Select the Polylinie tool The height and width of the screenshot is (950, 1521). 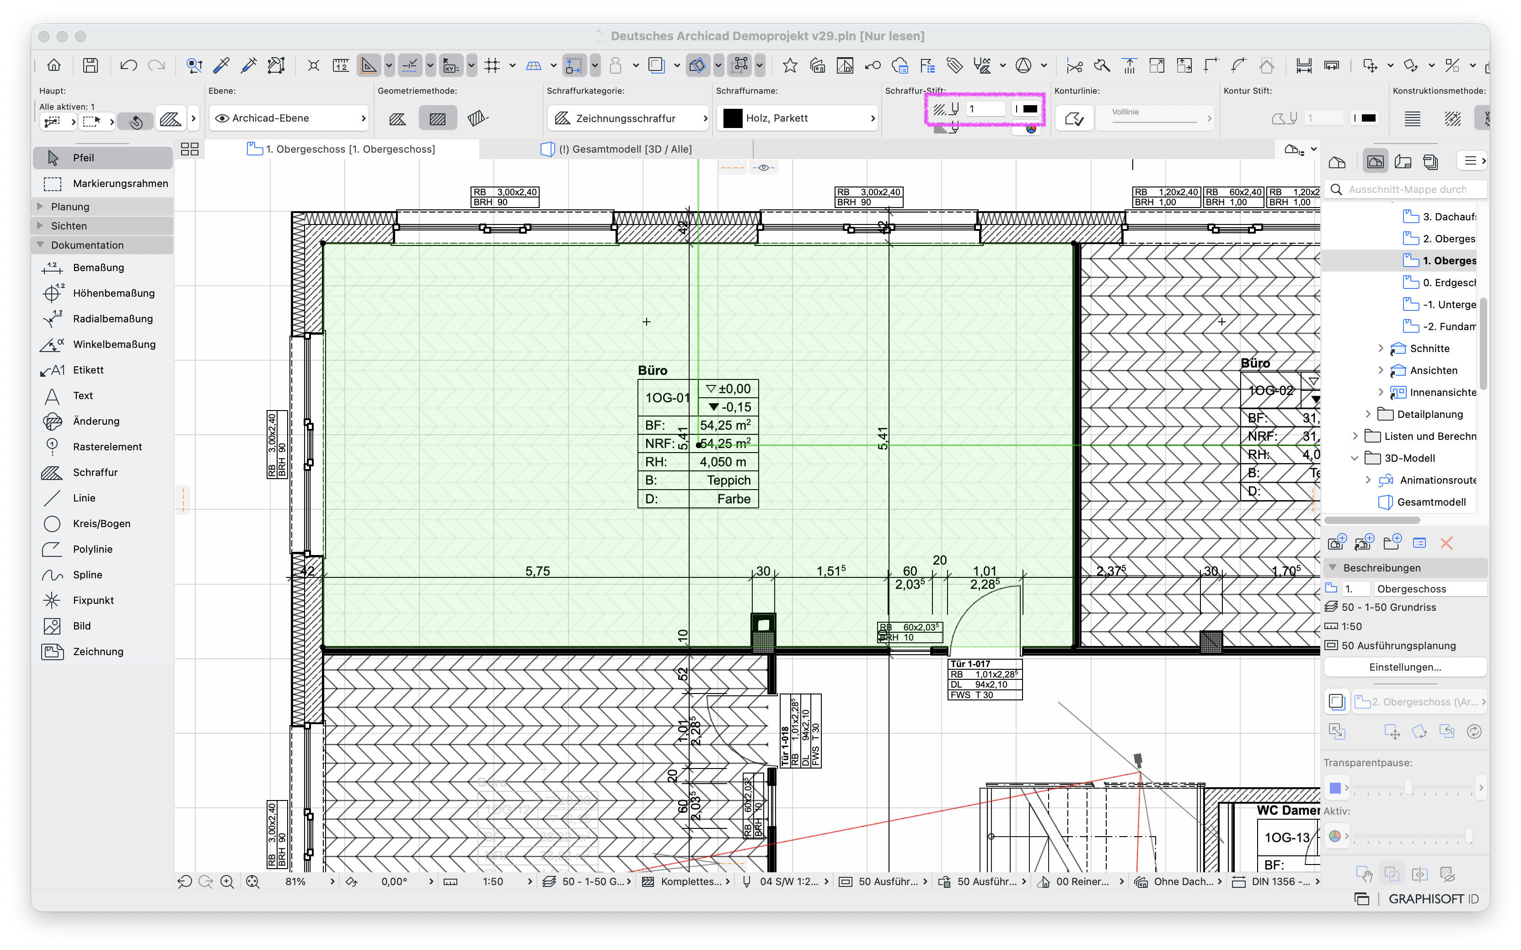103,549
